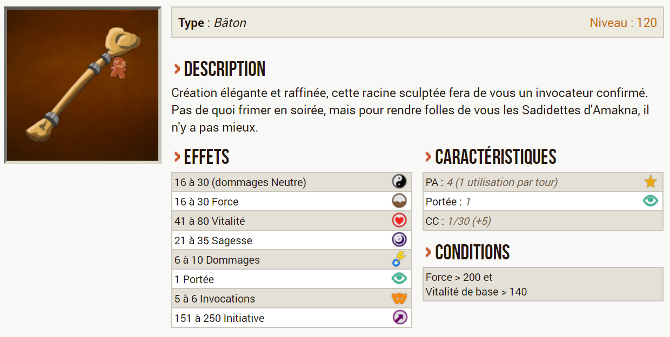
Task: Click the orange Invocations creature icon
Action: pyautogui.click(x=399, y=298)
